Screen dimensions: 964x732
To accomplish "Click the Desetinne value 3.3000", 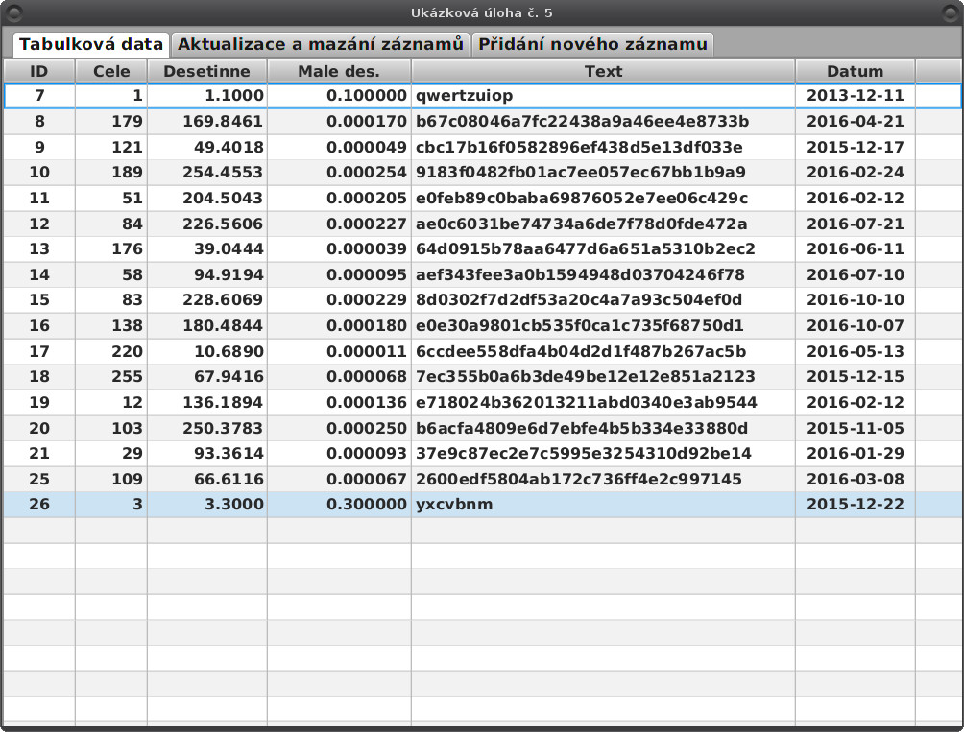I will [207, 505].
